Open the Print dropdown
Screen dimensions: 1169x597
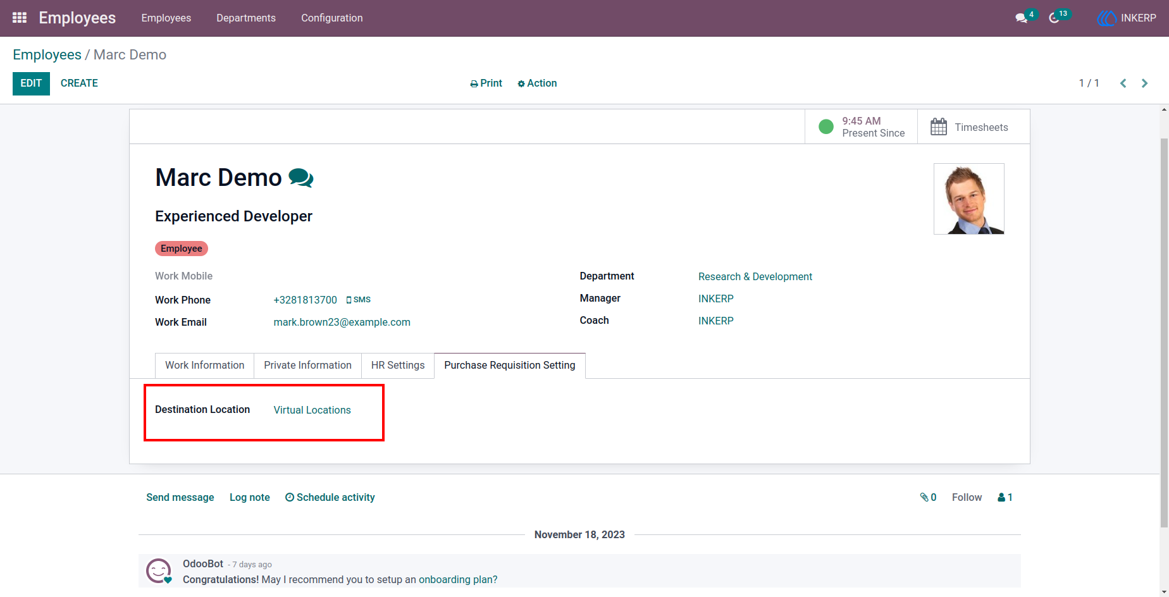pos(486,83)
